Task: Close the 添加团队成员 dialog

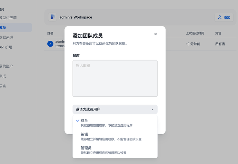Action: click(156, 34)
